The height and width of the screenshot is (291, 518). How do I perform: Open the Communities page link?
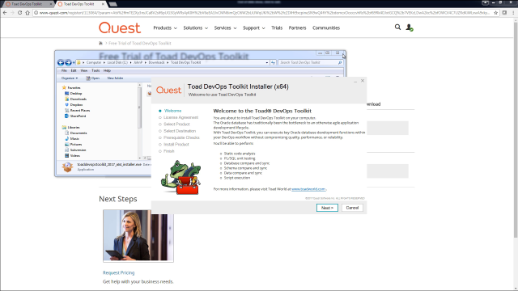click(x=326, y=28)
